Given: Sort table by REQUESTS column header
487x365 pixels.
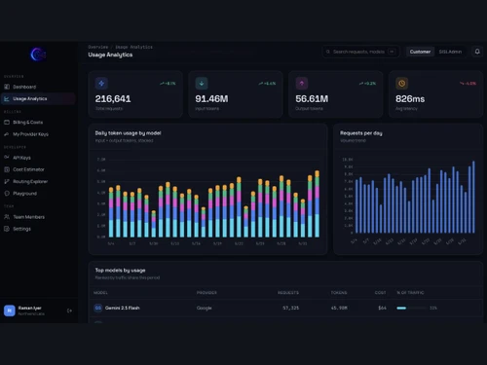Looking at the screenshot, I should tap(288, 293).
